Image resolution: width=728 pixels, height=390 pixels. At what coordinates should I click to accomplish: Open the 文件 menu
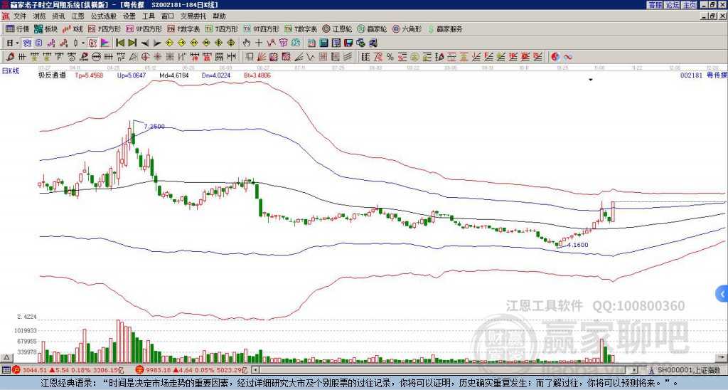pos(20,16)
